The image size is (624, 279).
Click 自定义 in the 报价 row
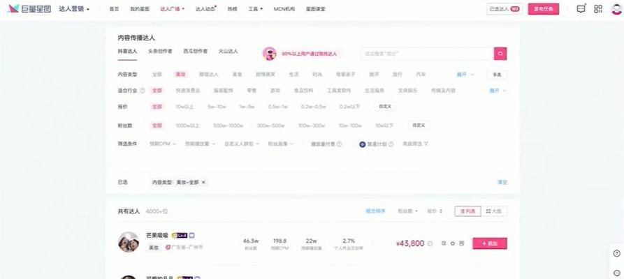[x=385, y=107]
